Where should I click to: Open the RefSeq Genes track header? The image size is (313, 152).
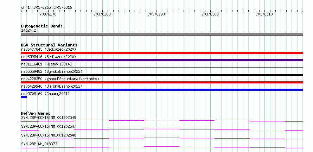(36, 113)
